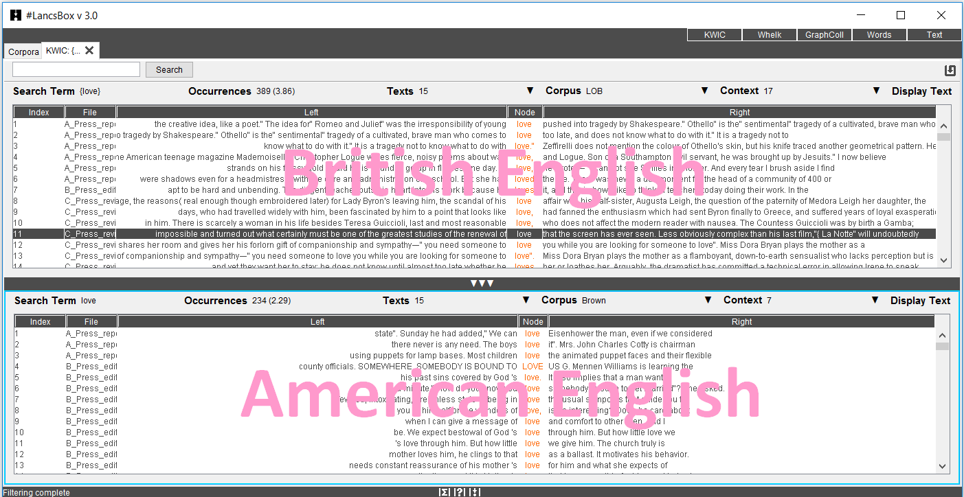Click the save results icon
Image resolution: width=964 pixels, height=497 pixels.
[x=950, y=70]
